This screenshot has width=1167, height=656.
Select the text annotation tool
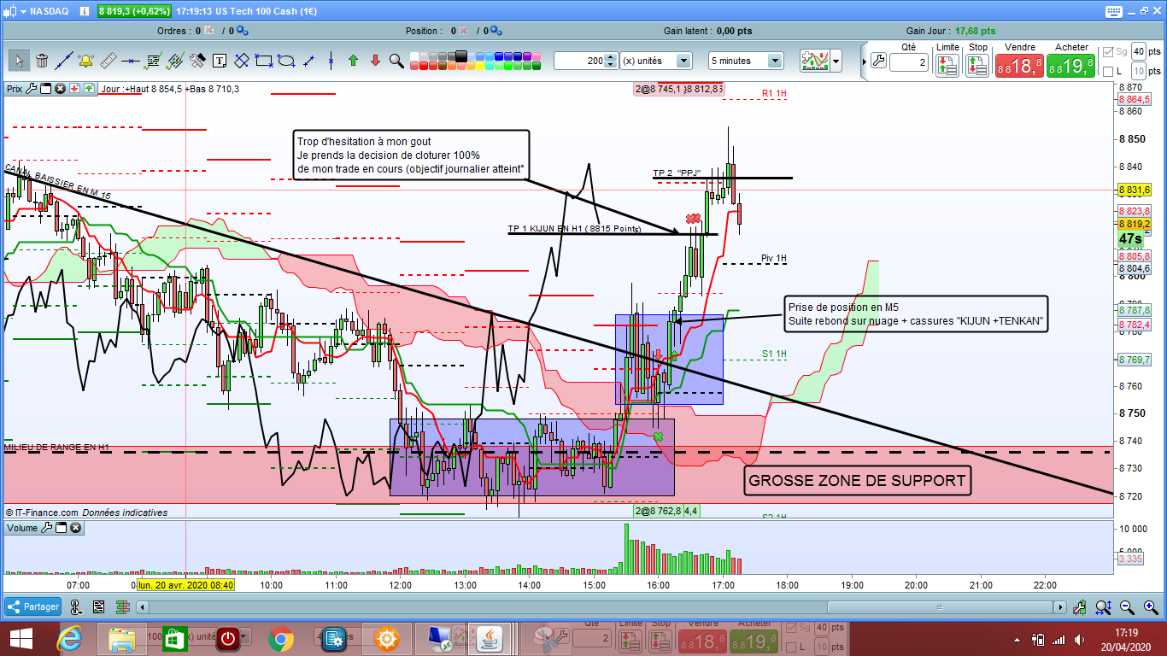coord(220,61)
